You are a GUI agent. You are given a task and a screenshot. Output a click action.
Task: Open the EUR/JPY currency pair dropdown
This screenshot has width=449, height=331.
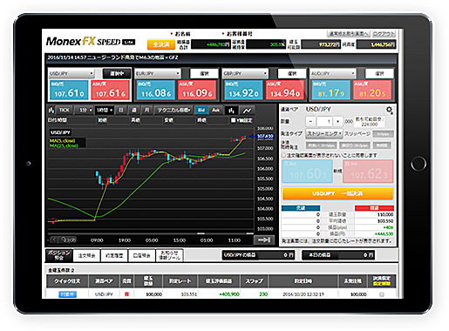(158, 73)
